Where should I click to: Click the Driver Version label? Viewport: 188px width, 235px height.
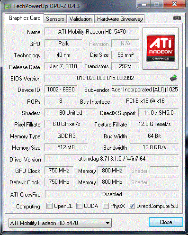click(x=25, y=160)
